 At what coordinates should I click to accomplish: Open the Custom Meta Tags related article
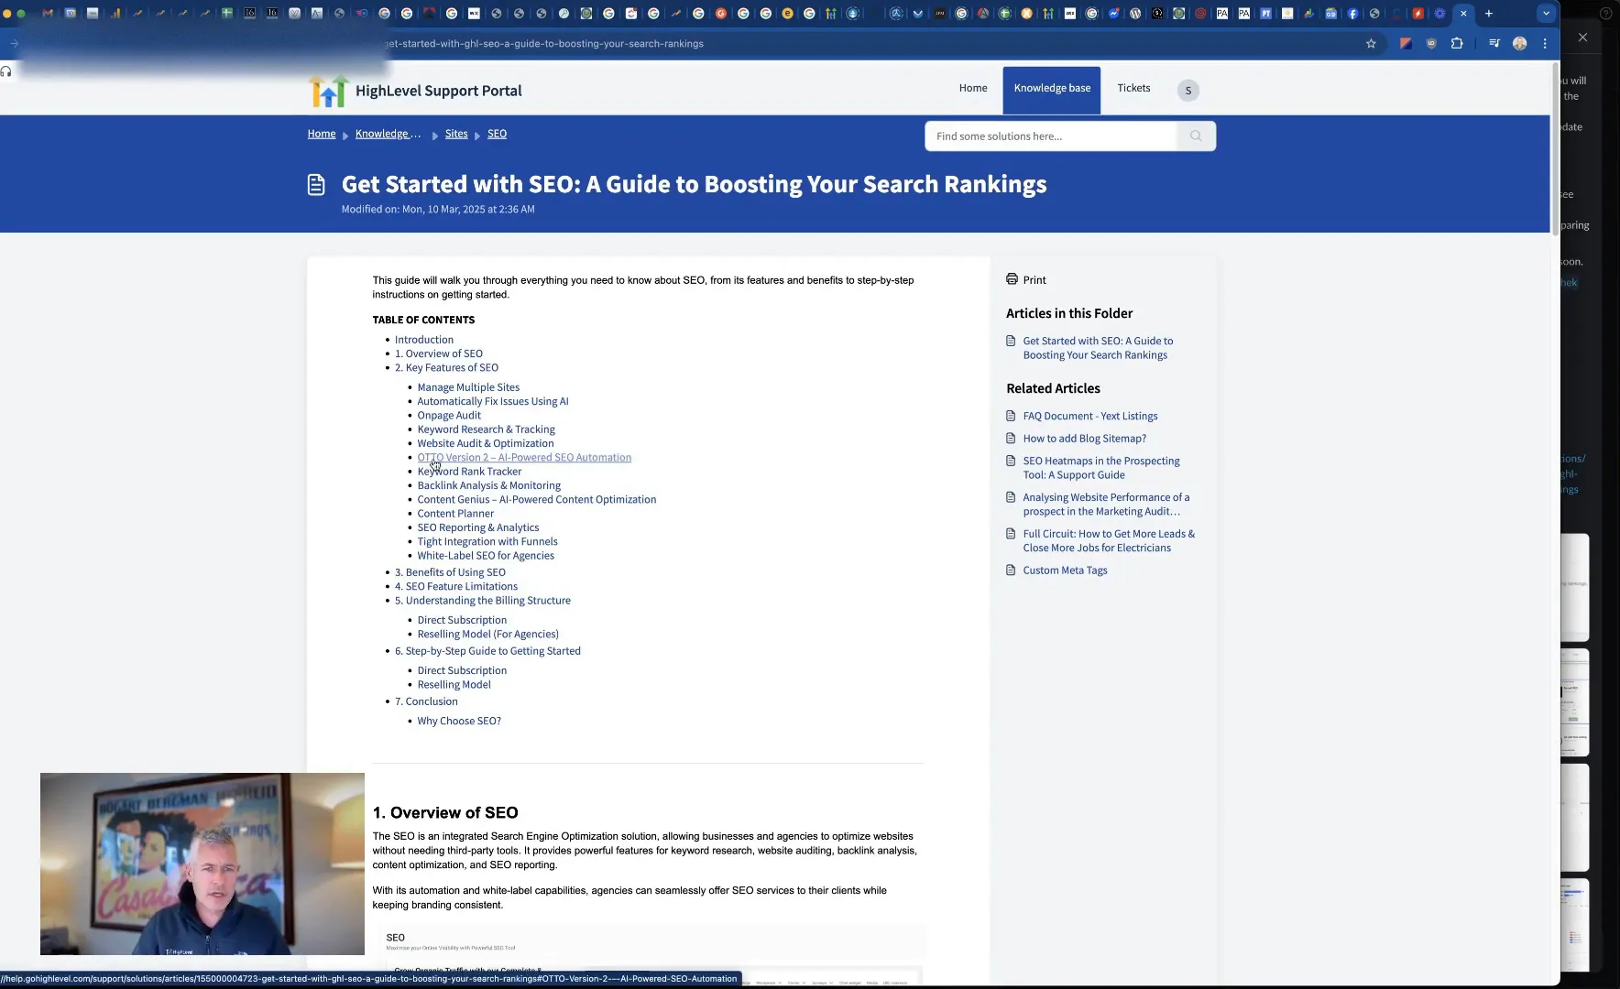coord(1064,571)
